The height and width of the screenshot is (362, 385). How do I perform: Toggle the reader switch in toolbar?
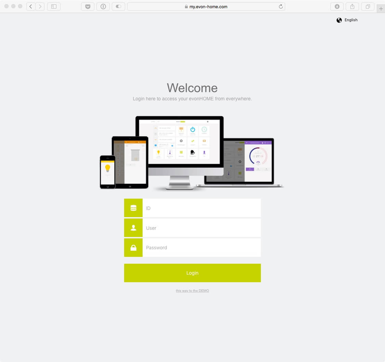point(118,6)
